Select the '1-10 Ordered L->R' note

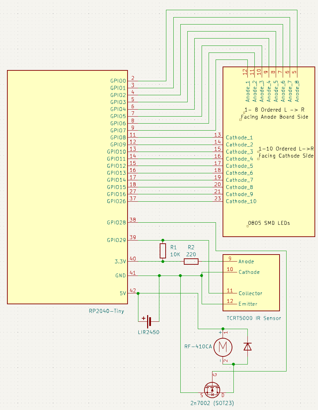click(x=286, y=149)
